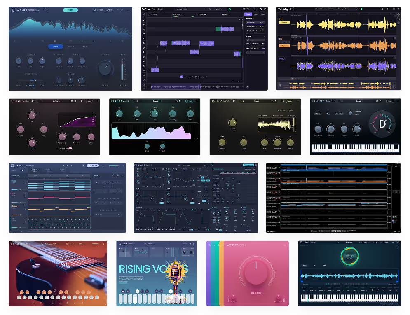The image size is (410, 315).
Task: Click the teal Master button in Mastering Pro
Action: (x=70, y=10)
